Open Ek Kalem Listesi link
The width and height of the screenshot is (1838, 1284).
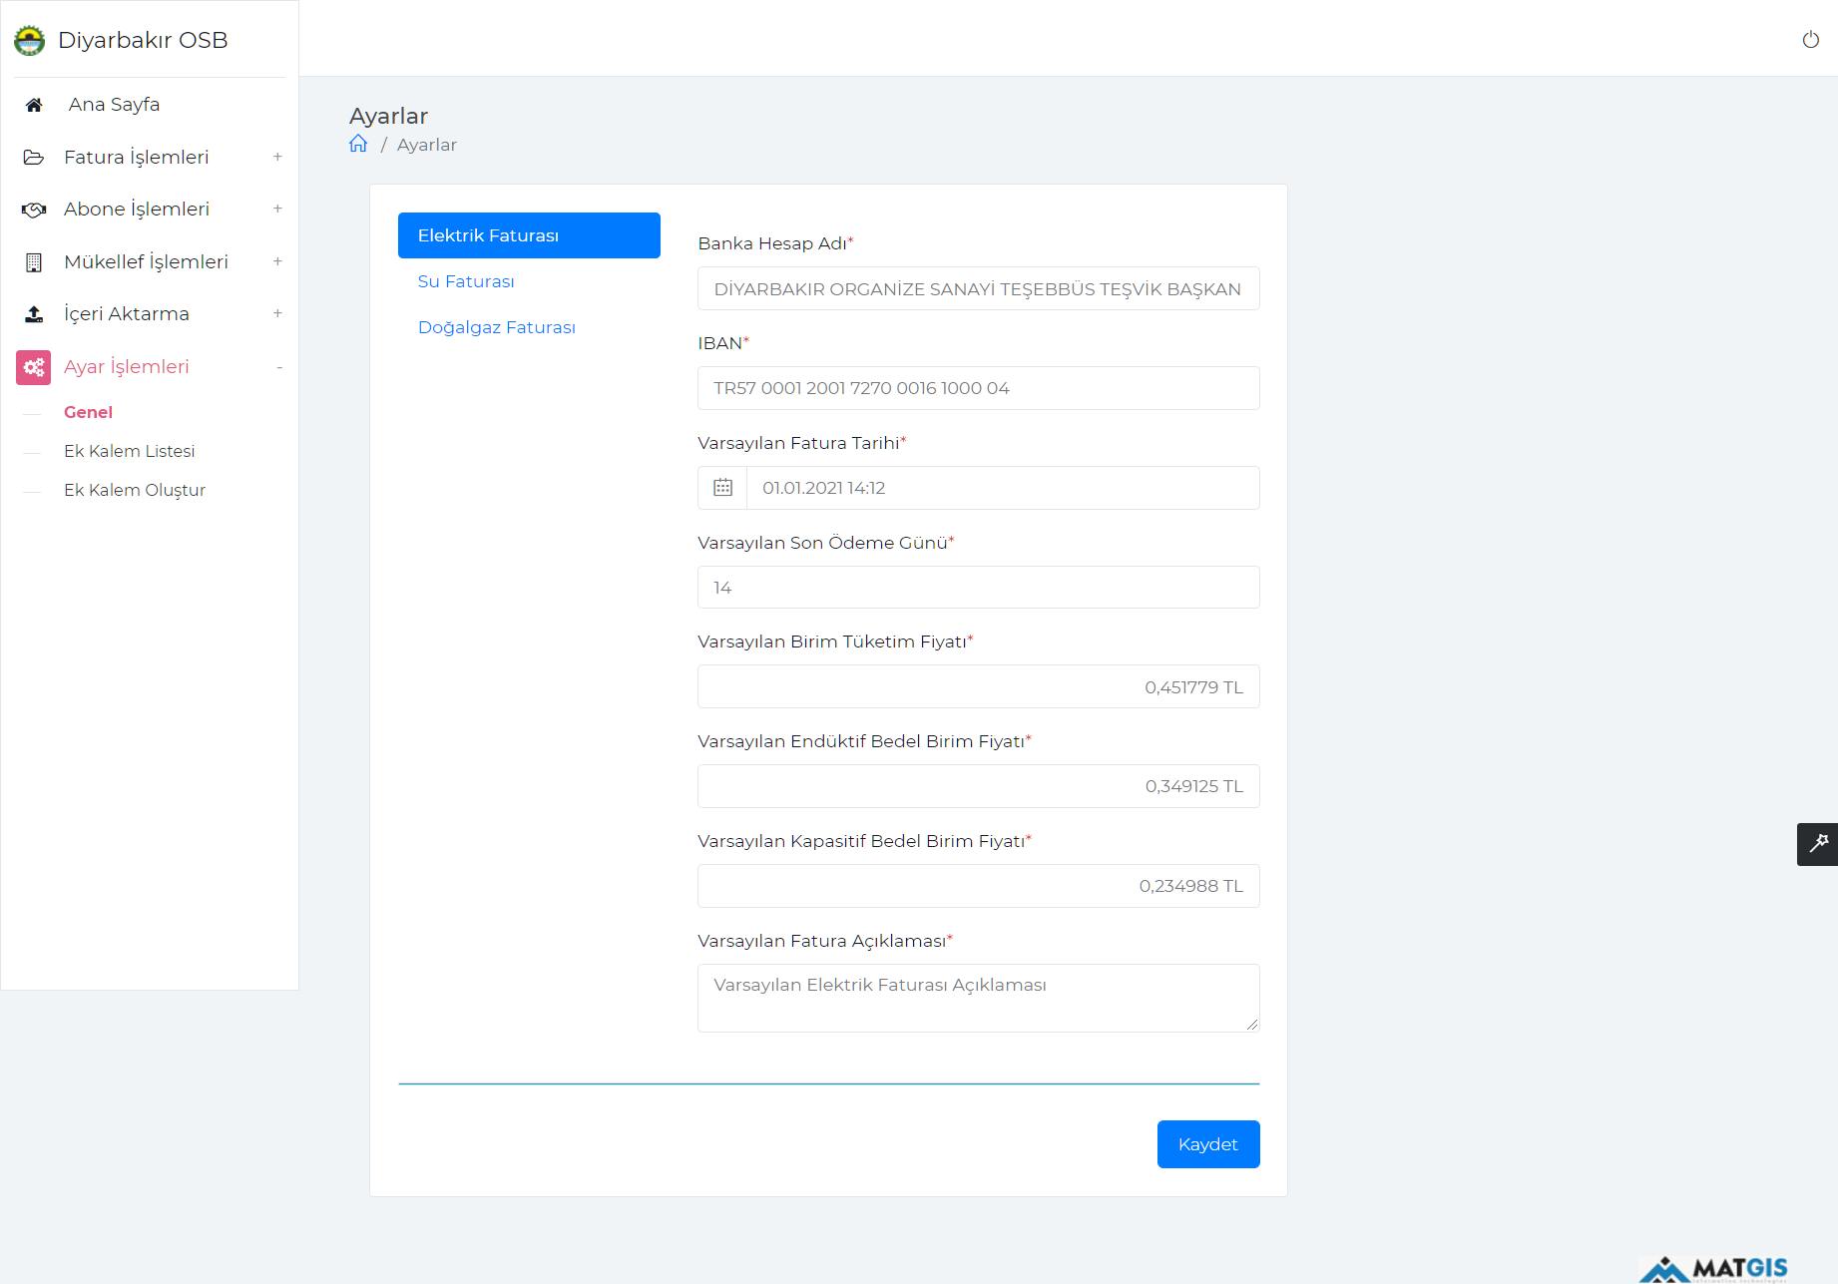(129, 451)
